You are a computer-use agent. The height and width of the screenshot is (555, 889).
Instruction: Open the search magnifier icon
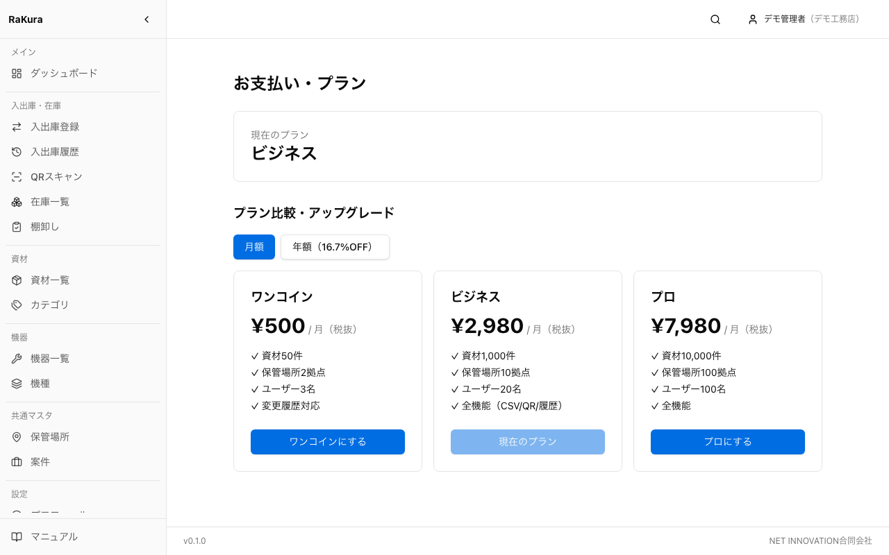(x=715, y=19)
